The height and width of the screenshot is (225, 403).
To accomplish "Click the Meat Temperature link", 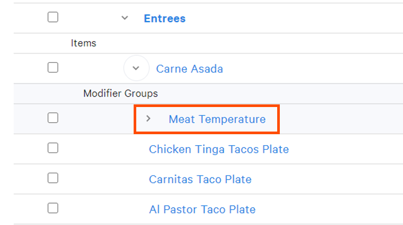I will pos(217,120).
